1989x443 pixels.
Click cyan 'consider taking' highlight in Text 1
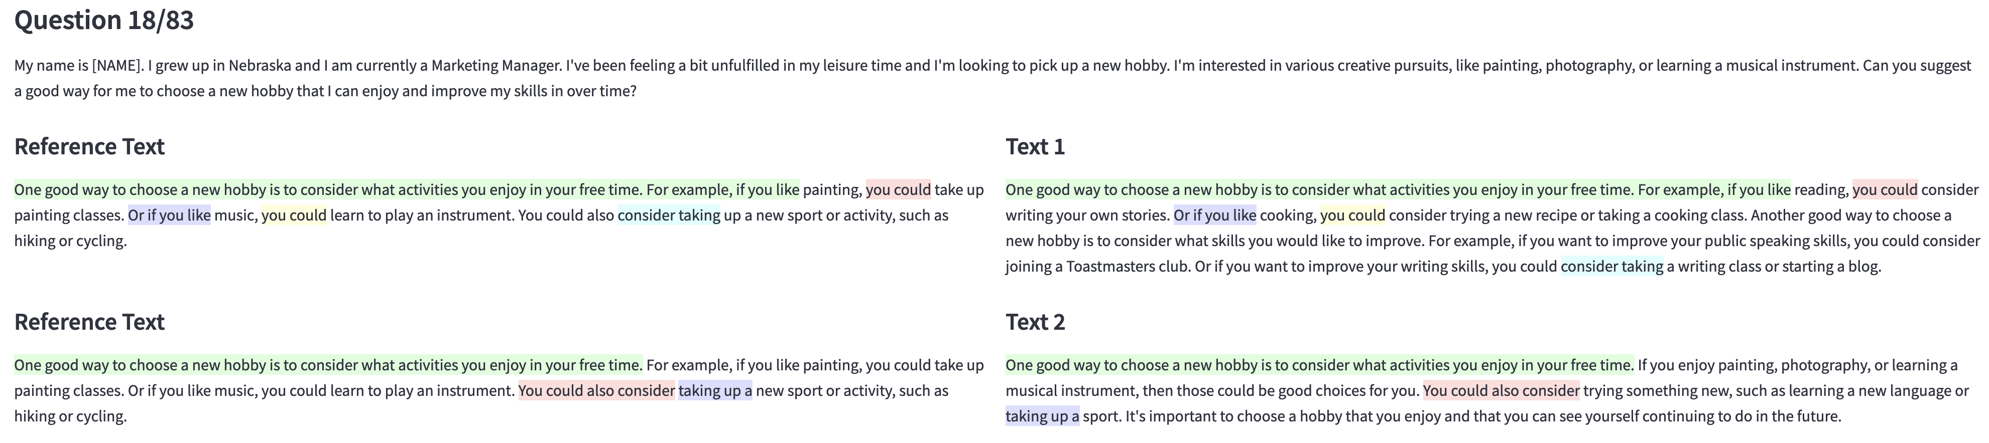coord(1611,267)
